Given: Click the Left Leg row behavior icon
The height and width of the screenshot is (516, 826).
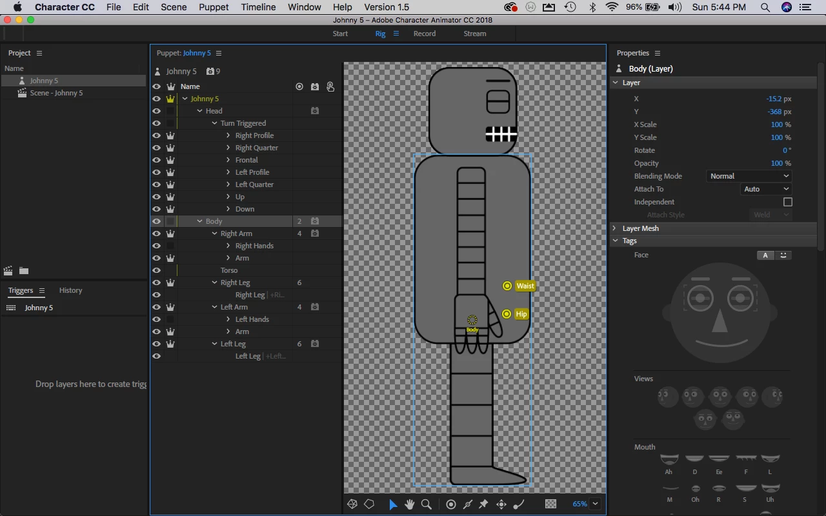Looking at the screenshot, I should click(315, 344).
